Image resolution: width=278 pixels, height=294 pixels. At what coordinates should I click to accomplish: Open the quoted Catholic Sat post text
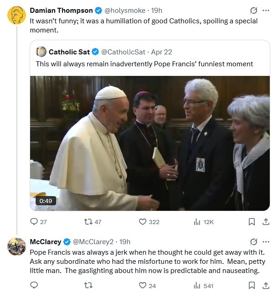pos(144,64)
